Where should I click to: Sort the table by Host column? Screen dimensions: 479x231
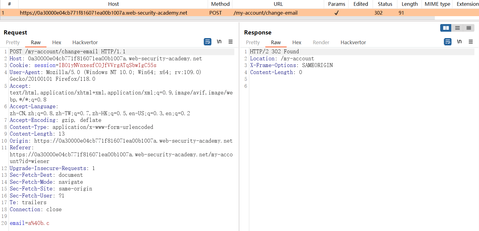113,4
